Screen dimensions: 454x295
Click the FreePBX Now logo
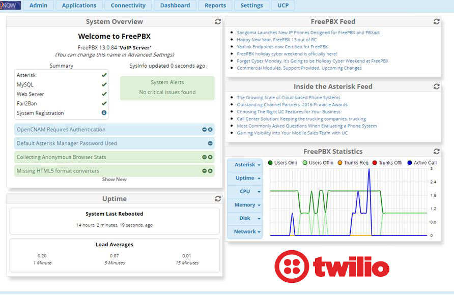click(10, 5)
